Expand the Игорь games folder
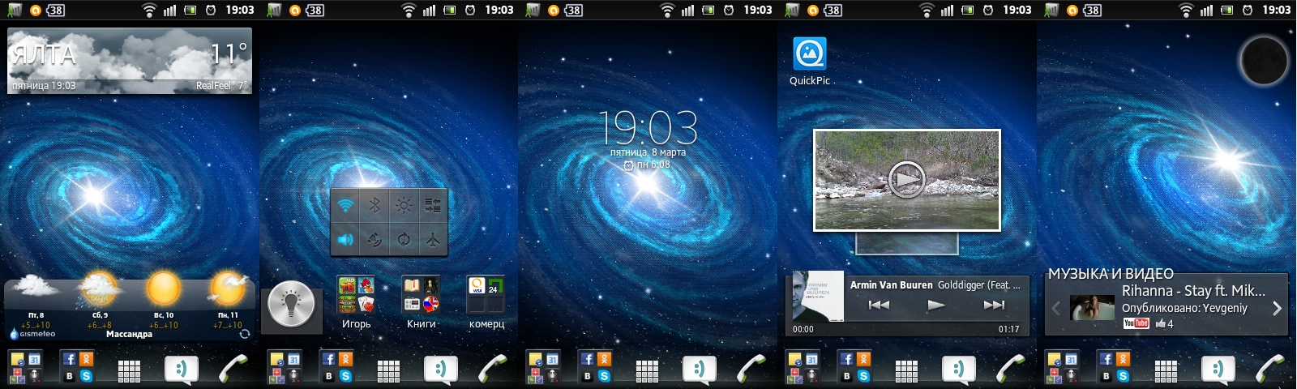Screen dimensions: 1297x389 (x=356, y=296)
